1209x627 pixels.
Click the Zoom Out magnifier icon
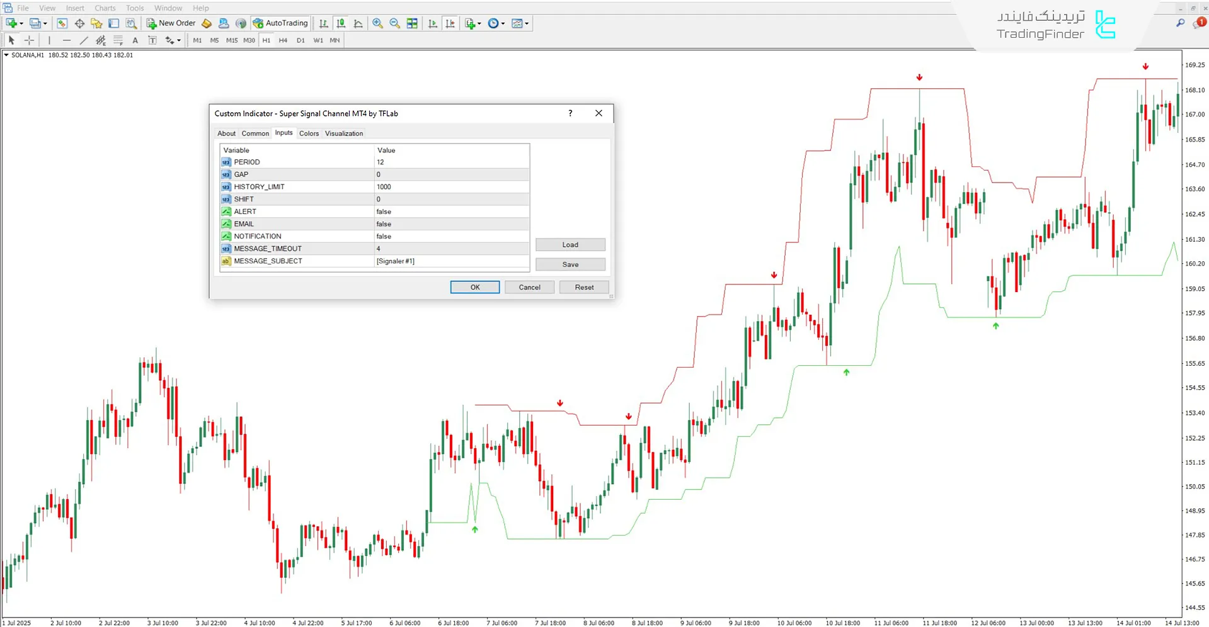394,23
